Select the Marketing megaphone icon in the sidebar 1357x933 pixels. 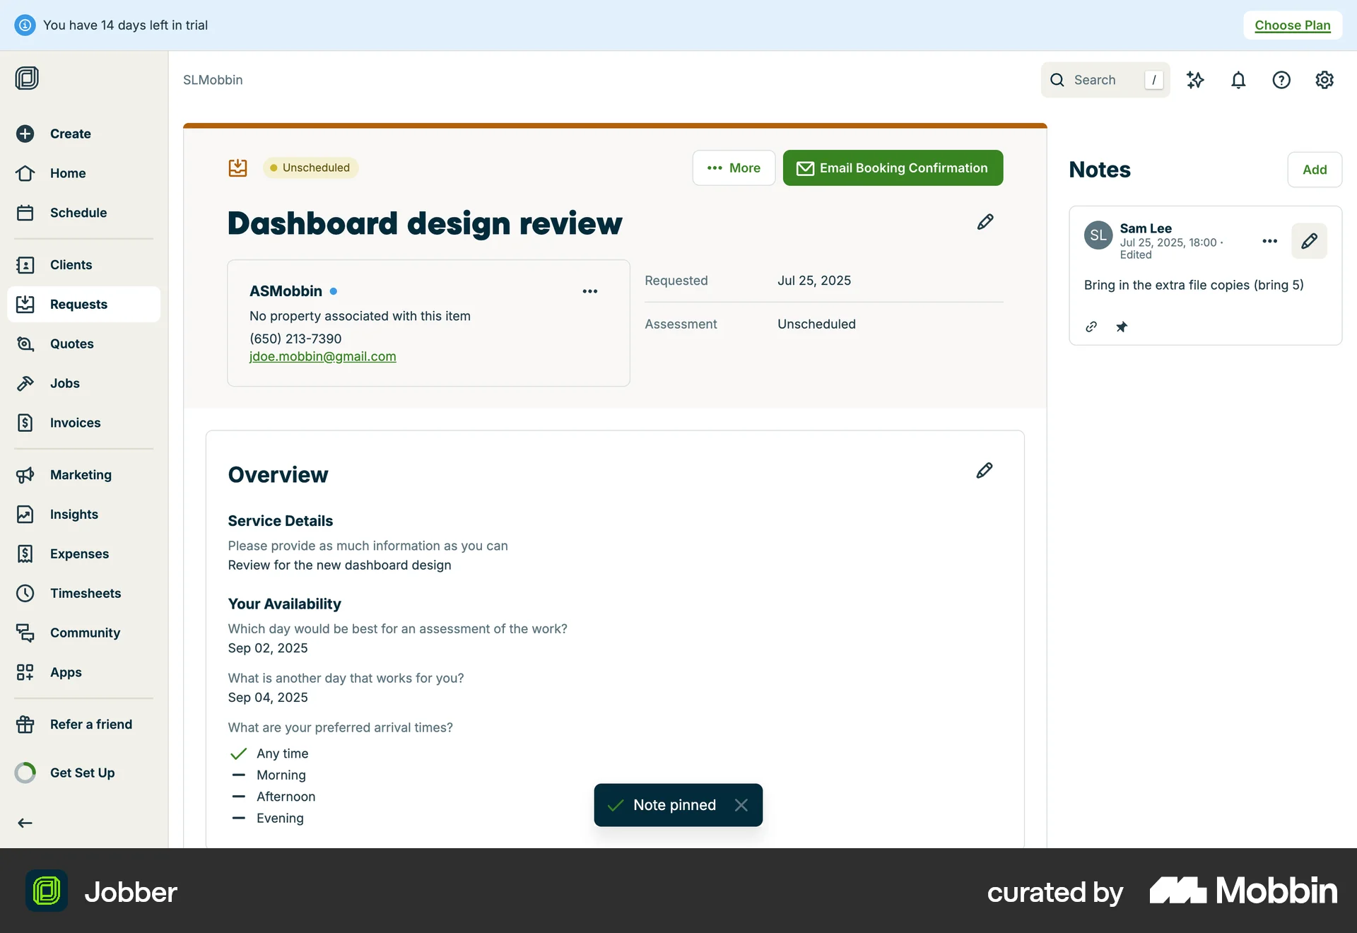pos(25,474)
